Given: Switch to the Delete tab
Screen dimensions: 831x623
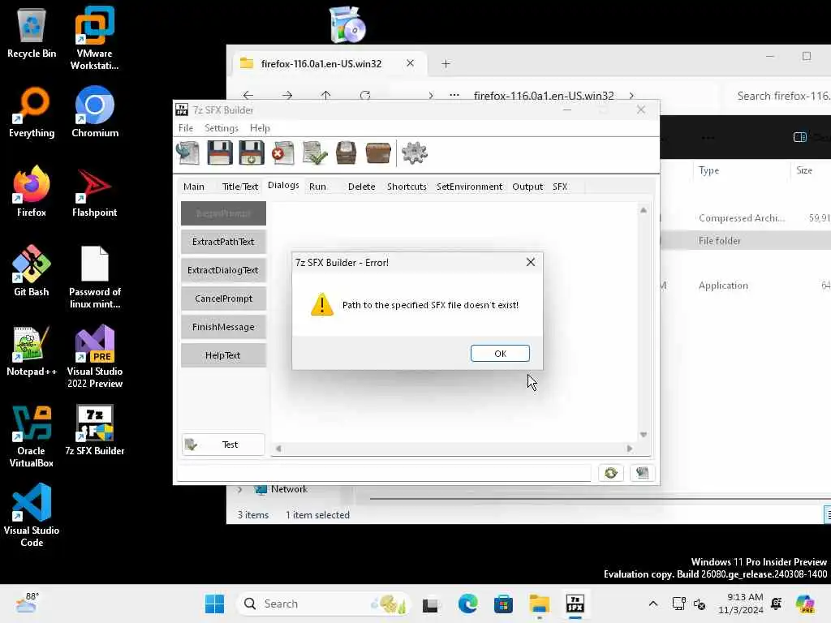Looking at the screenshot, I should (x=361, y=187).
